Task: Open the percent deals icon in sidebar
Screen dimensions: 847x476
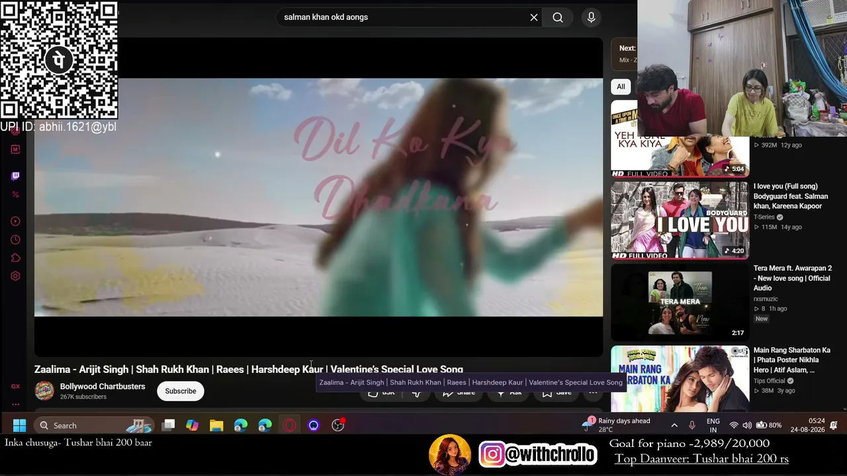Action: pyautogui.click(x=15, y=194)
